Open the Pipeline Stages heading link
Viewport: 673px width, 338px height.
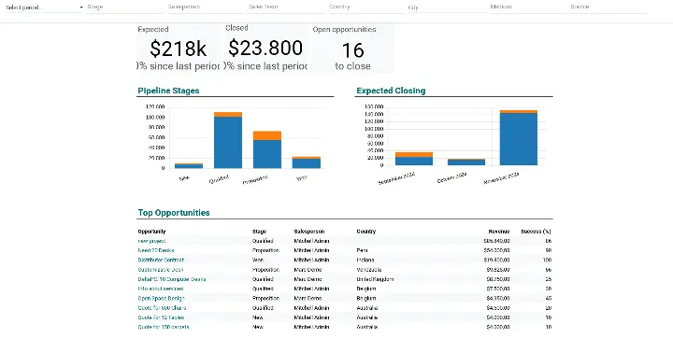click(x=168, y=91)
